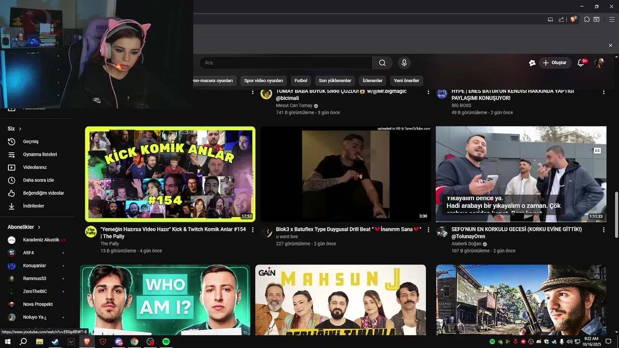The width and height of the screenshot is (619, 348).
Task: Open the YouTube account avatar menu
Action: [599, 63]
